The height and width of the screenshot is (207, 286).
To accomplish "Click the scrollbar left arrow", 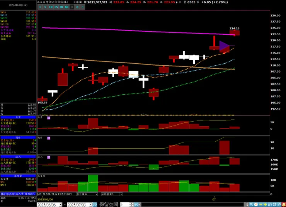I will [140, 205].
